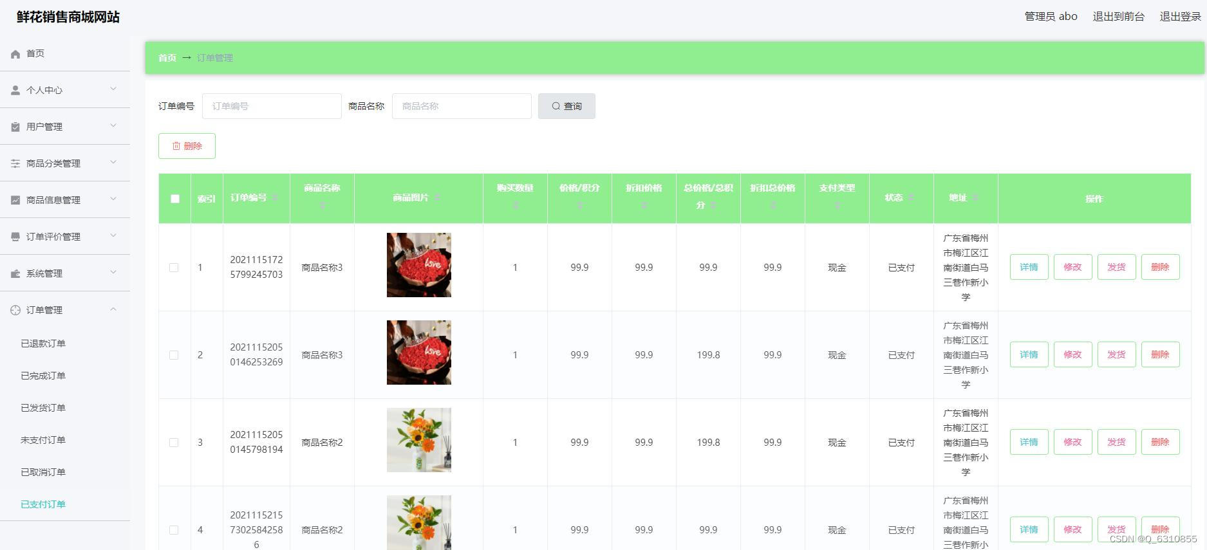Check the checkbox for order row 4
The image size is (1207, 550).
(174, 530)
